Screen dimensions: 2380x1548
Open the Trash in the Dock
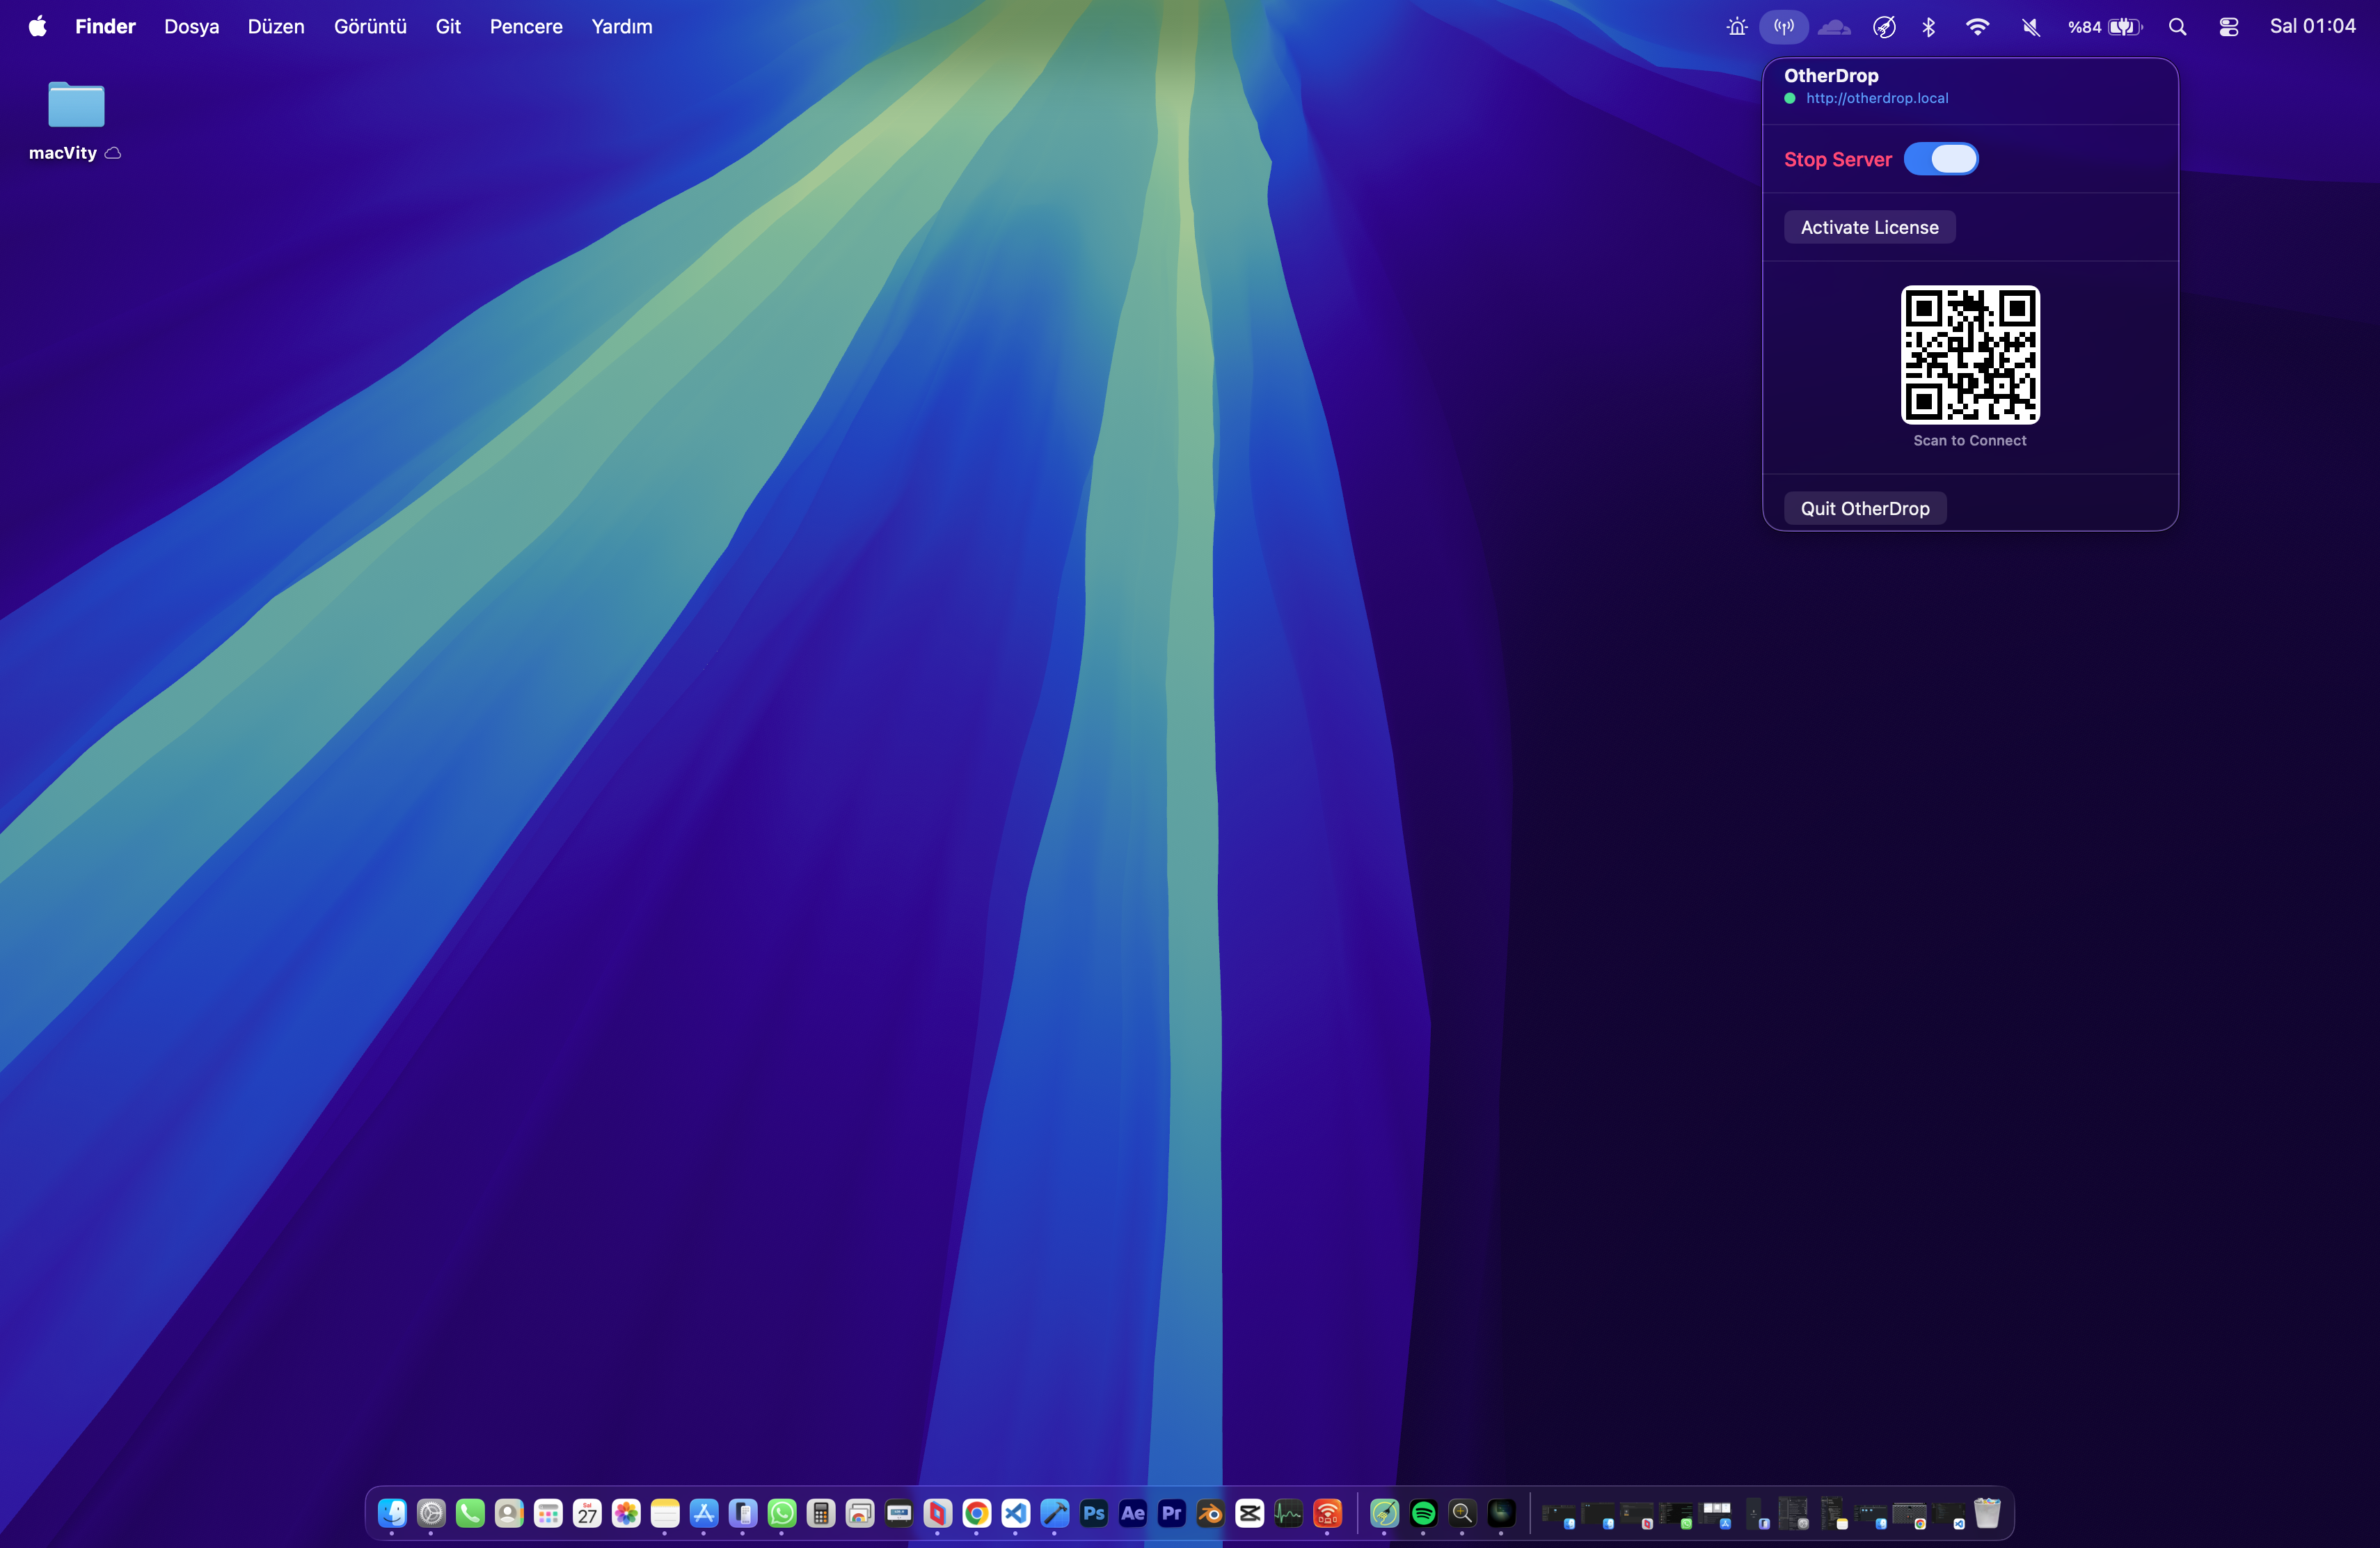click(x=1987, y=1513)
